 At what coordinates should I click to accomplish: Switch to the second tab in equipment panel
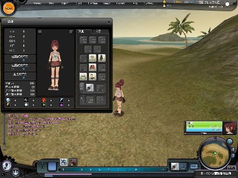tap(100, 32)
